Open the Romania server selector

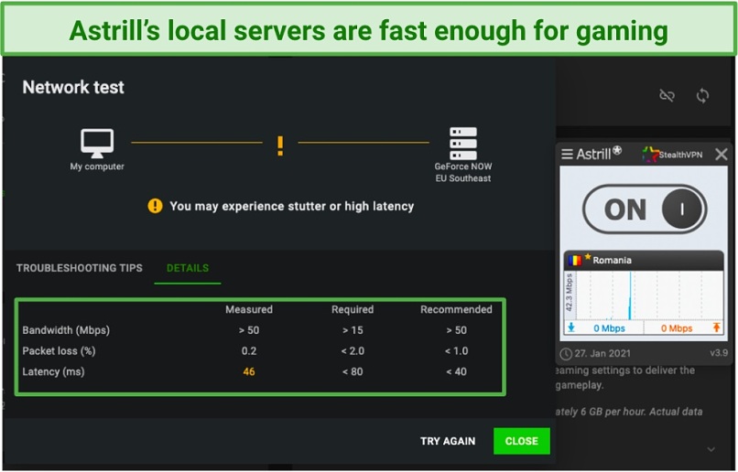click(x=644, y=260)
